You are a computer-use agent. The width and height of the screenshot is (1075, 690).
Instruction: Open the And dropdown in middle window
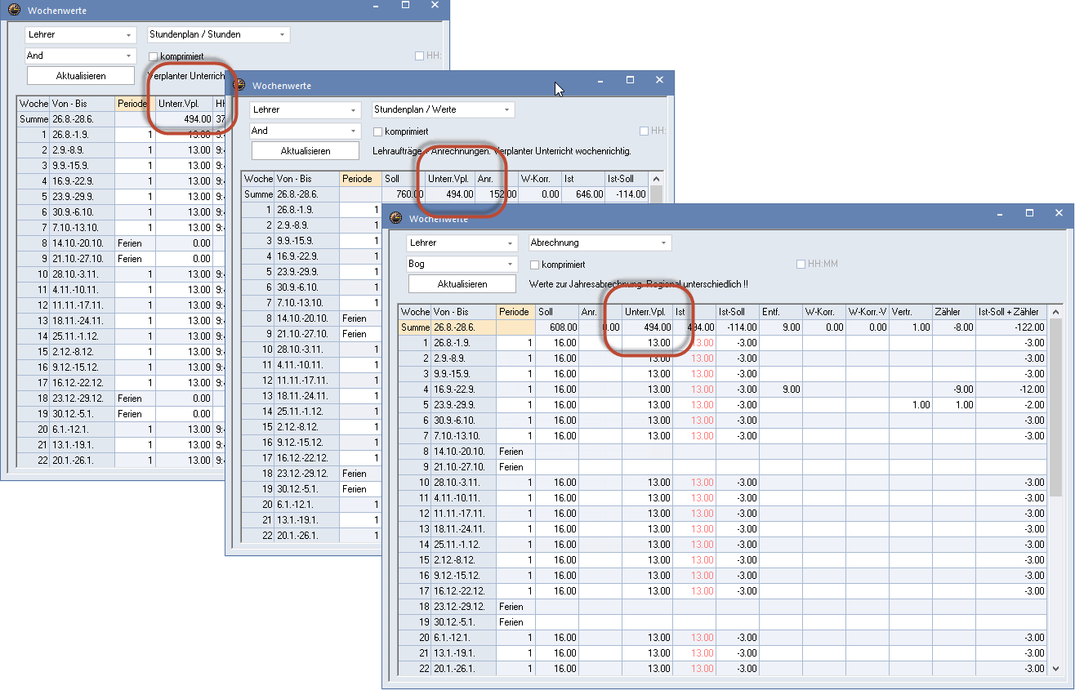[306, 131]
